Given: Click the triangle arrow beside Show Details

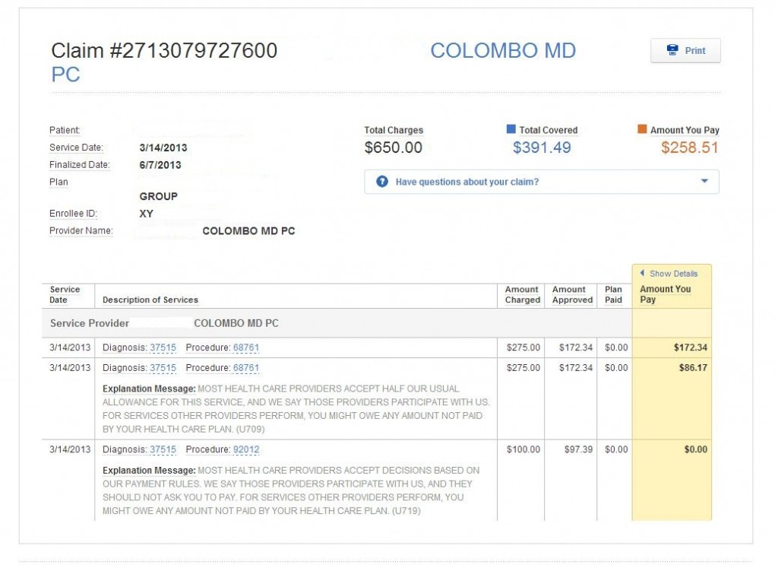Looking at the screenshot, I should click(642, 274).
